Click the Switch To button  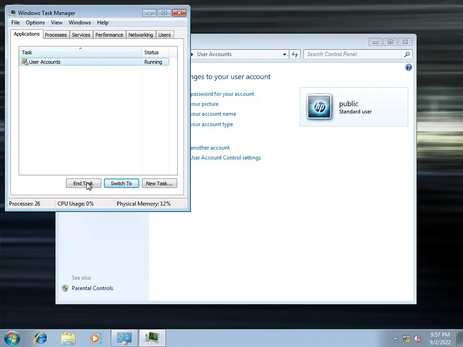pyautogui.click(x=121, y=183)
